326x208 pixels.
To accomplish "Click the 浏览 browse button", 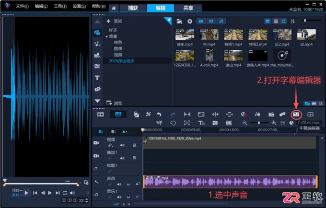I will click(x=115, y=103).
